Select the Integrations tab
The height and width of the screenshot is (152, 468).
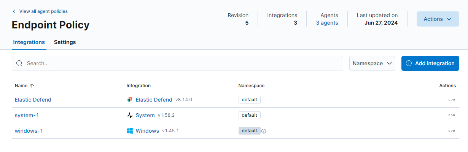pyautogui.click(x=29, y=42)
